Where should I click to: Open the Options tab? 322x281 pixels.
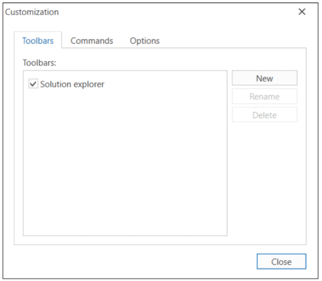point(145,41)
